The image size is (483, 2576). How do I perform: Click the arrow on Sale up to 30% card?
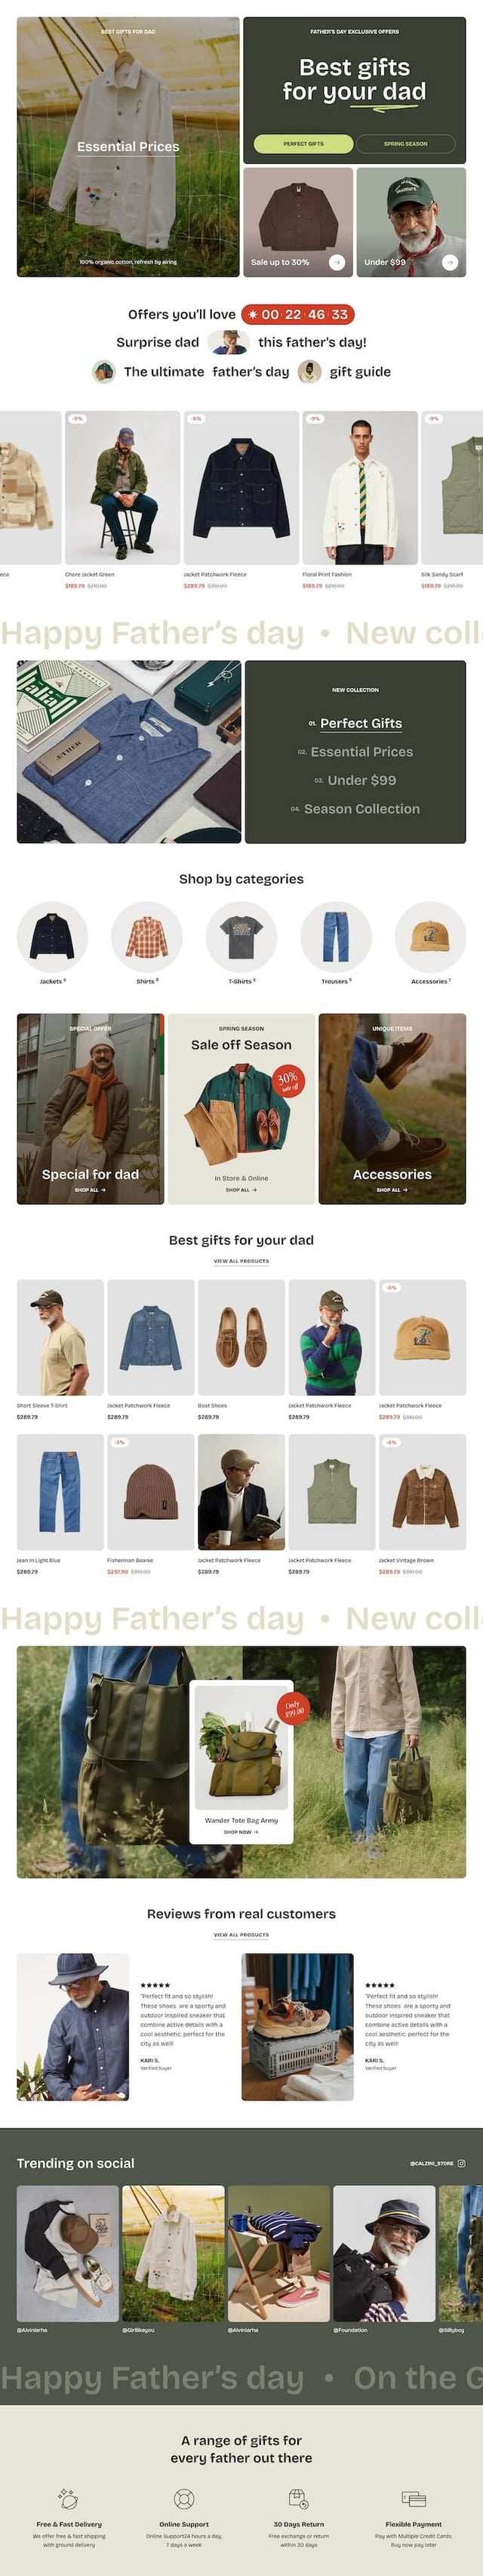pos(336,262)
